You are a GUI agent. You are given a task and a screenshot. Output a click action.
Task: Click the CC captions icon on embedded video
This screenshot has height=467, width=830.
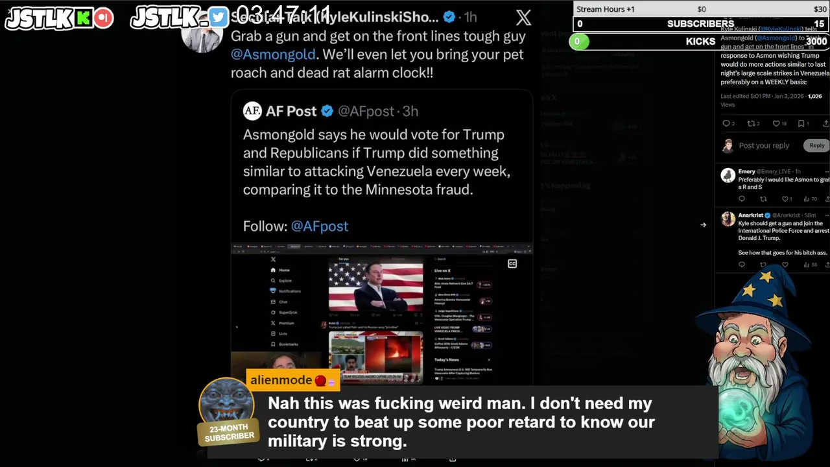click(512, 263)
